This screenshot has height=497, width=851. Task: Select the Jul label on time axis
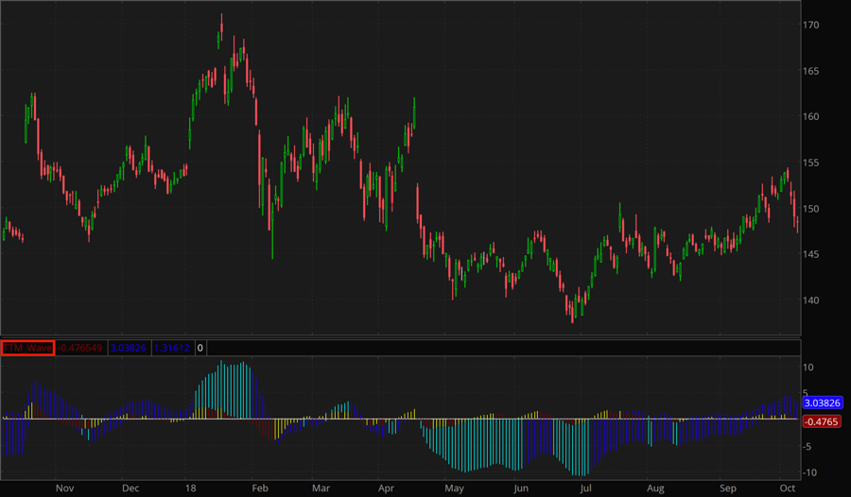click(585, 488)
